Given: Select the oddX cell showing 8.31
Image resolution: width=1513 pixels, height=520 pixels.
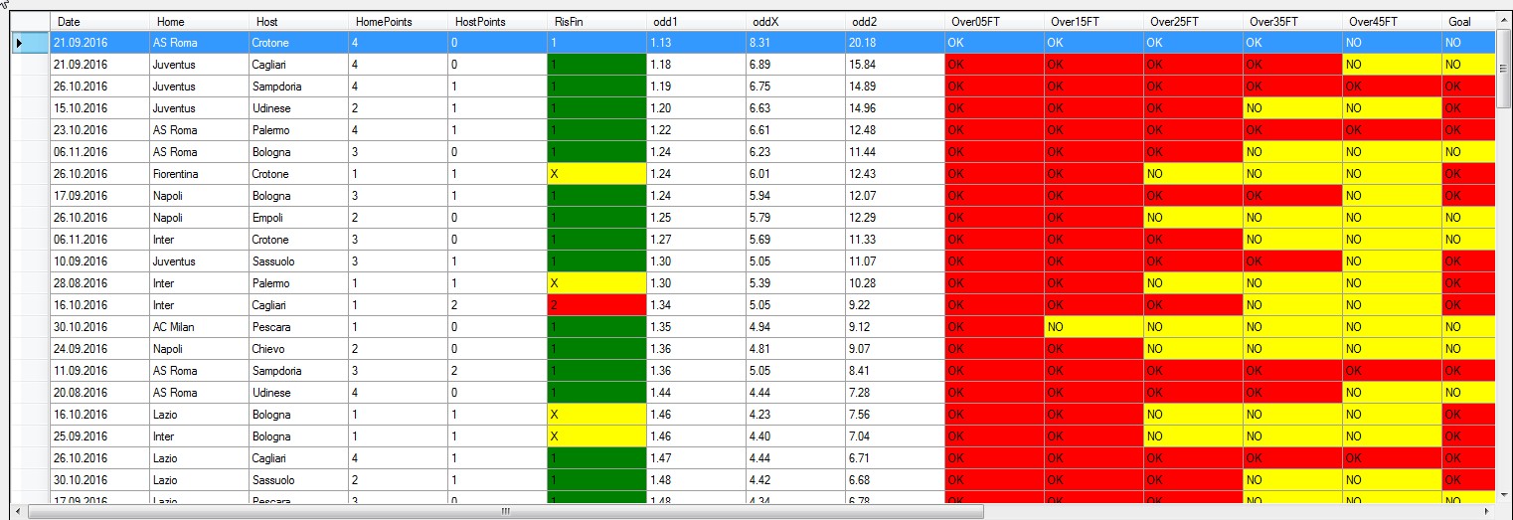Looking at the screenshot, I should coord(795,43).
